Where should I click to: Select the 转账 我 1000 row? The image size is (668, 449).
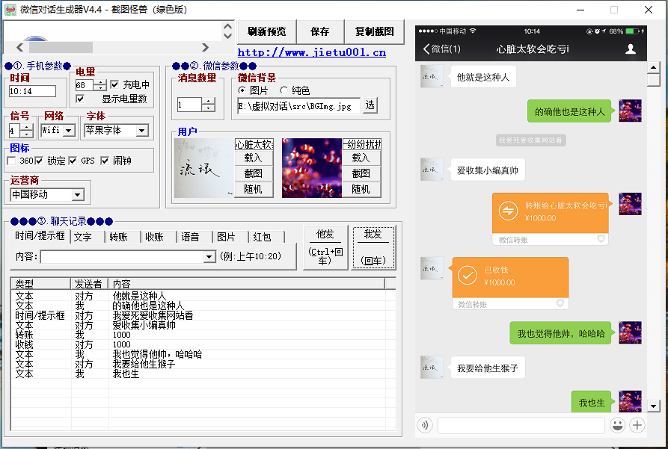[x=203, y=335]
